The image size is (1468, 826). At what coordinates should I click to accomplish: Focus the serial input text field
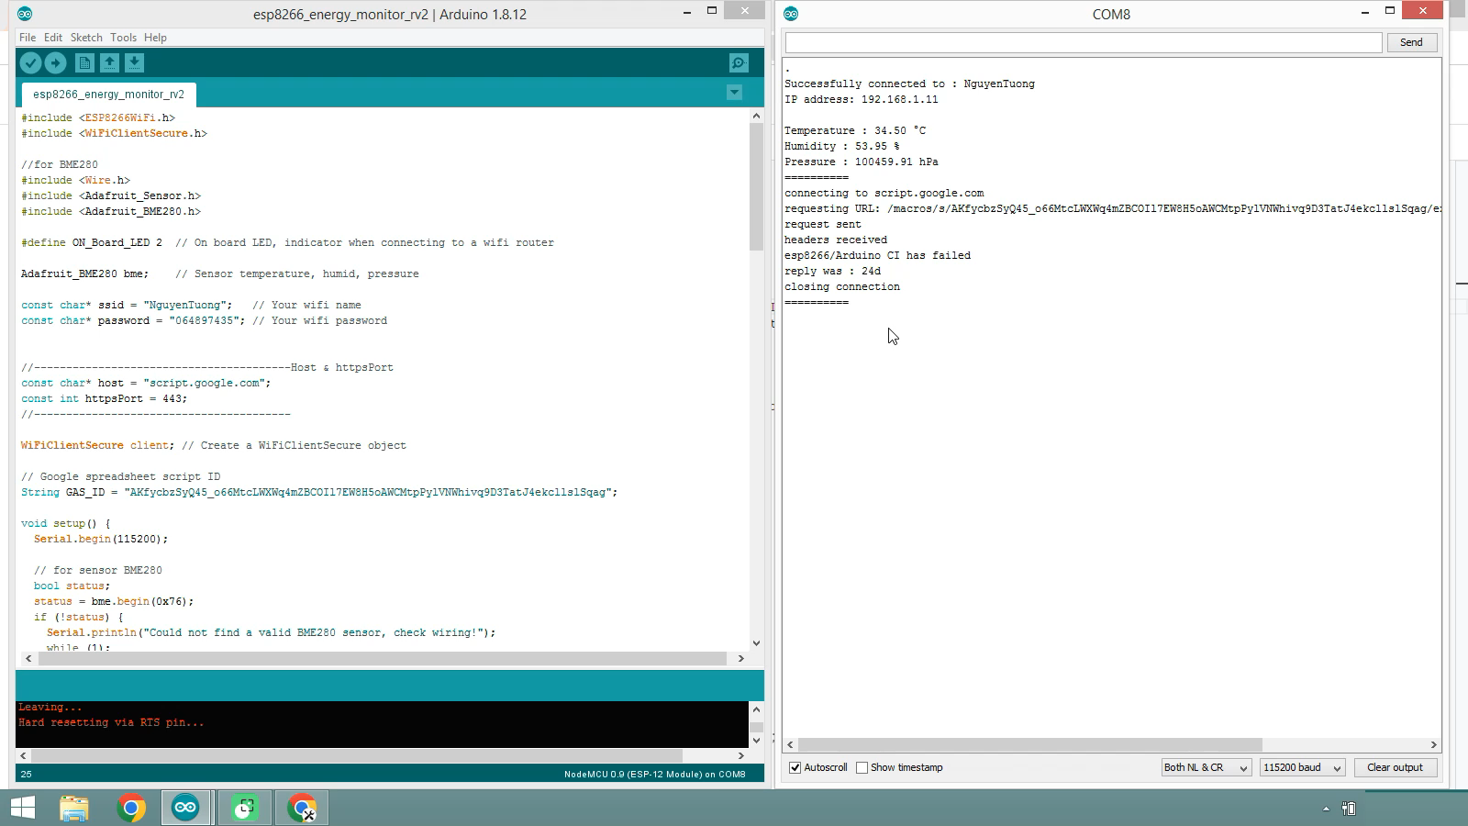1083,42
